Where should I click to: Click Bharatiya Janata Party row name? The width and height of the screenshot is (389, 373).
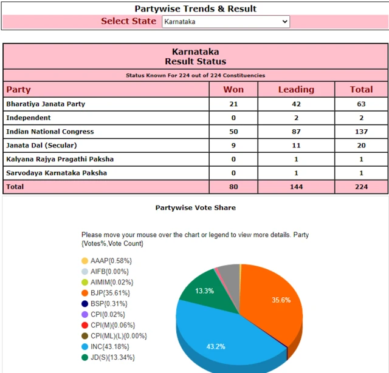click(46, 104)
